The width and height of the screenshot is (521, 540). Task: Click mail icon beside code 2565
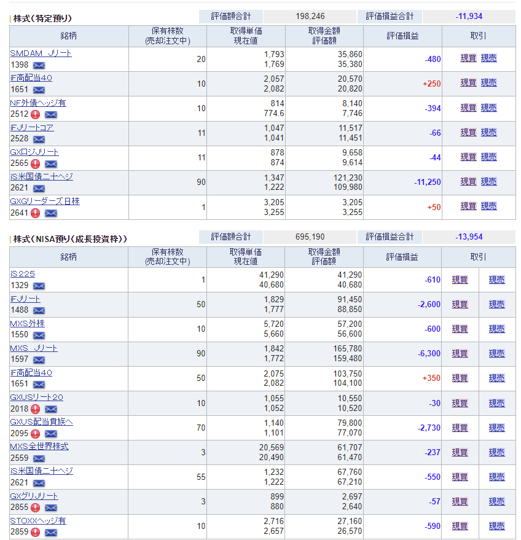tap(50, 163)
